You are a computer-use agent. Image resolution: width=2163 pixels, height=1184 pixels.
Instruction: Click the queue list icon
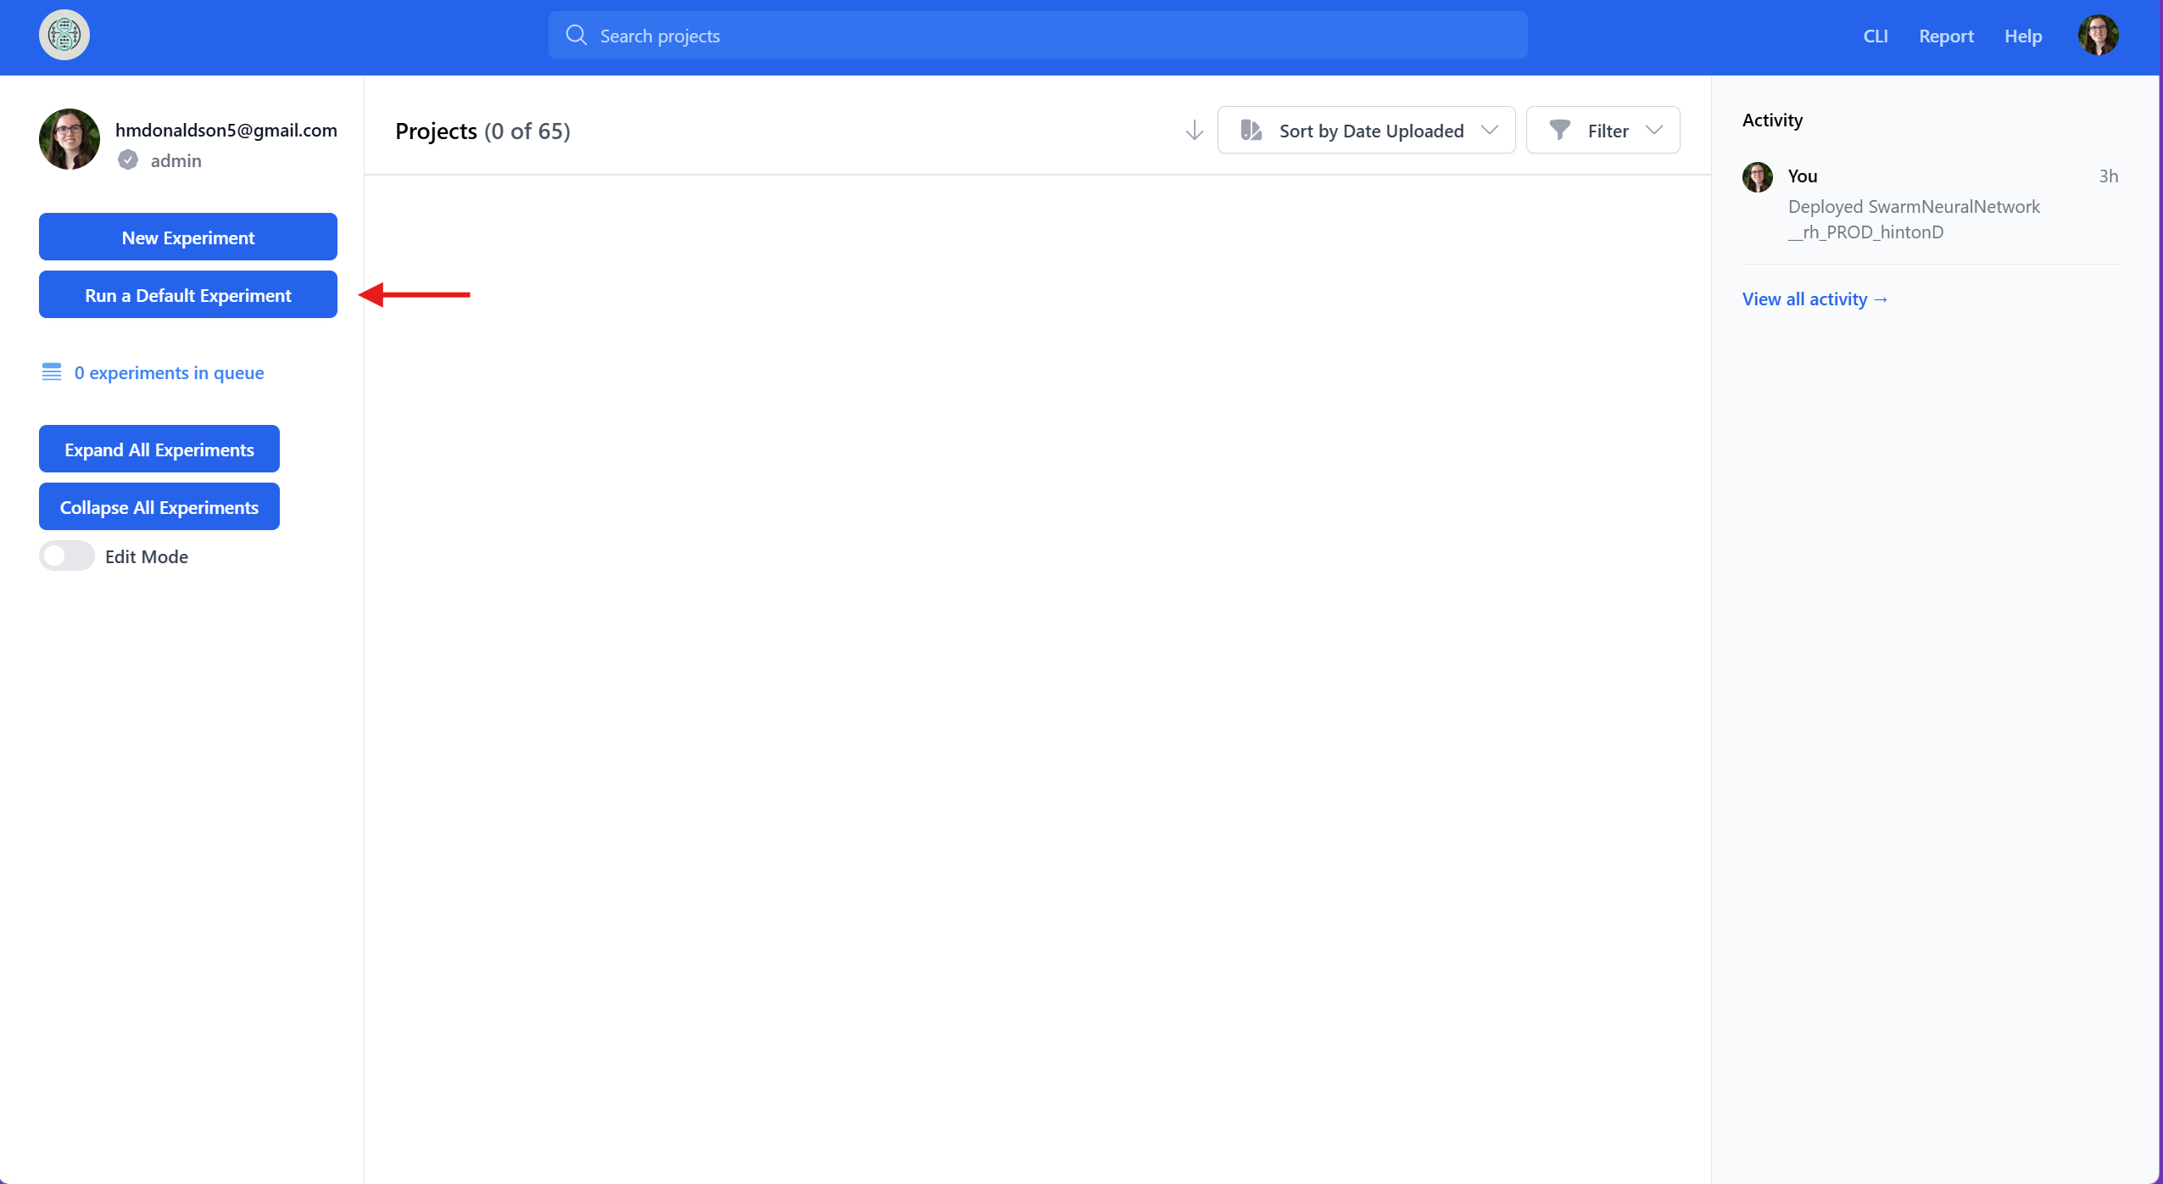point(52,372)
